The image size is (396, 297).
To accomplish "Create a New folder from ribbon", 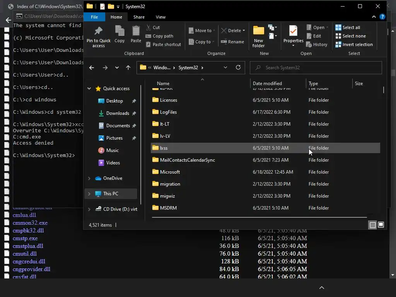I will point(258,37).
